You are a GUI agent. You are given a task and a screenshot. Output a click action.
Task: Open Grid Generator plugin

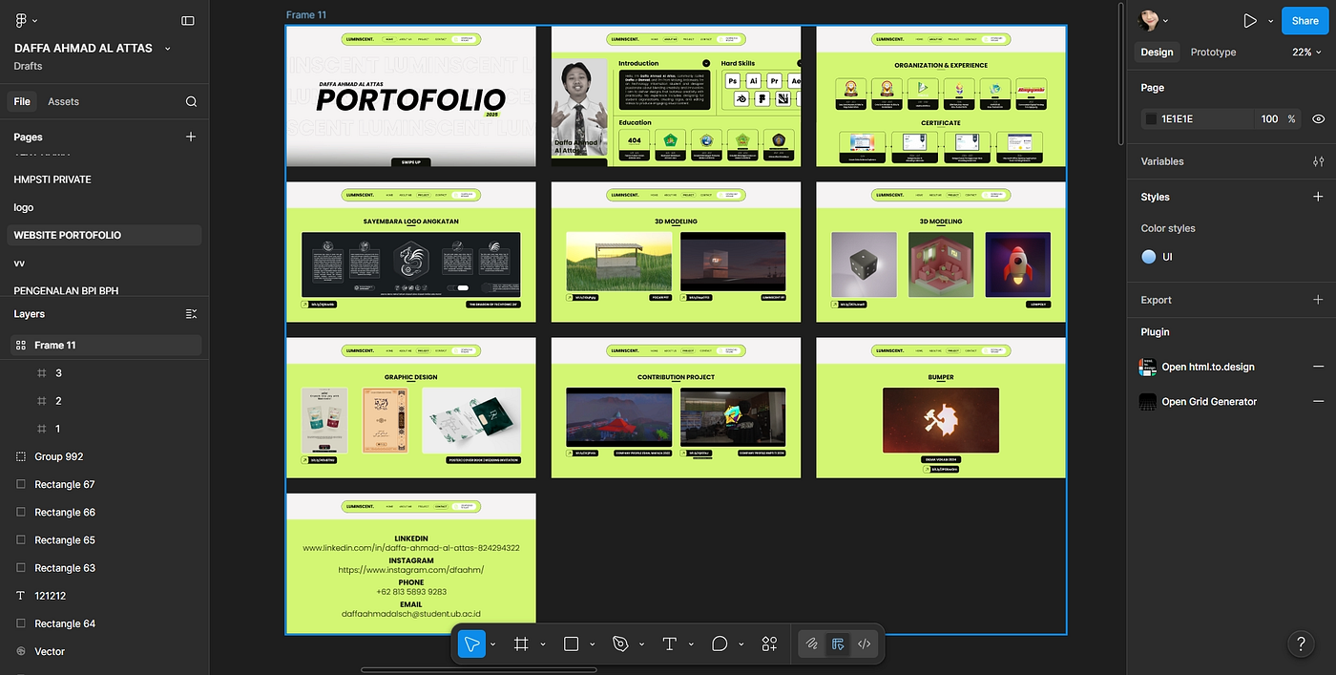(x=1209, y=402)
